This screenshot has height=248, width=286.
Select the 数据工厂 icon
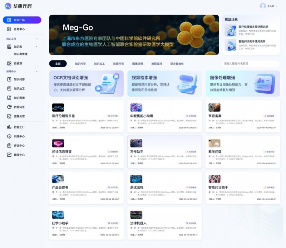tap(10, 127)
